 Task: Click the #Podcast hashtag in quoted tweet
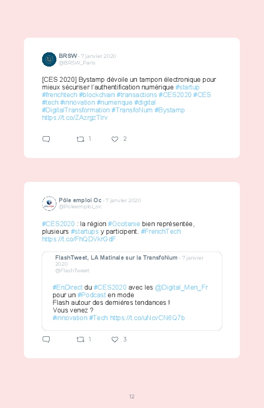[x=91, y=295]
